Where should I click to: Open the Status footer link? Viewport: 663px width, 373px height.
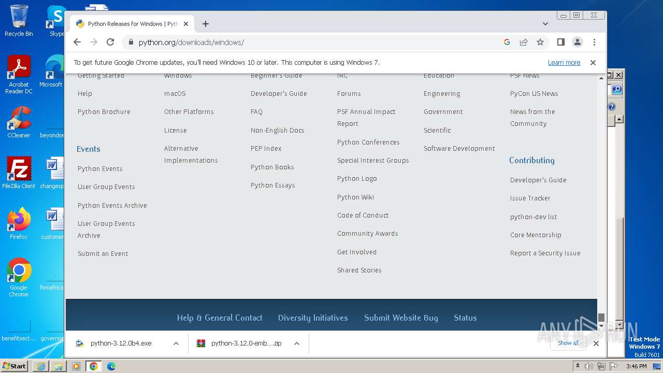pyautogui.click(x=465, y=318)
